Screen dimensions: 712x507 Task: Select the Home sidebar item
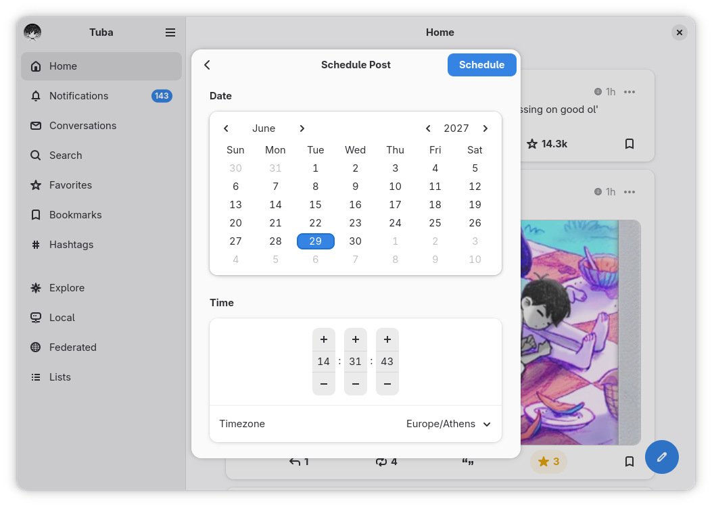pyautogui.click(x=101, y=66)
